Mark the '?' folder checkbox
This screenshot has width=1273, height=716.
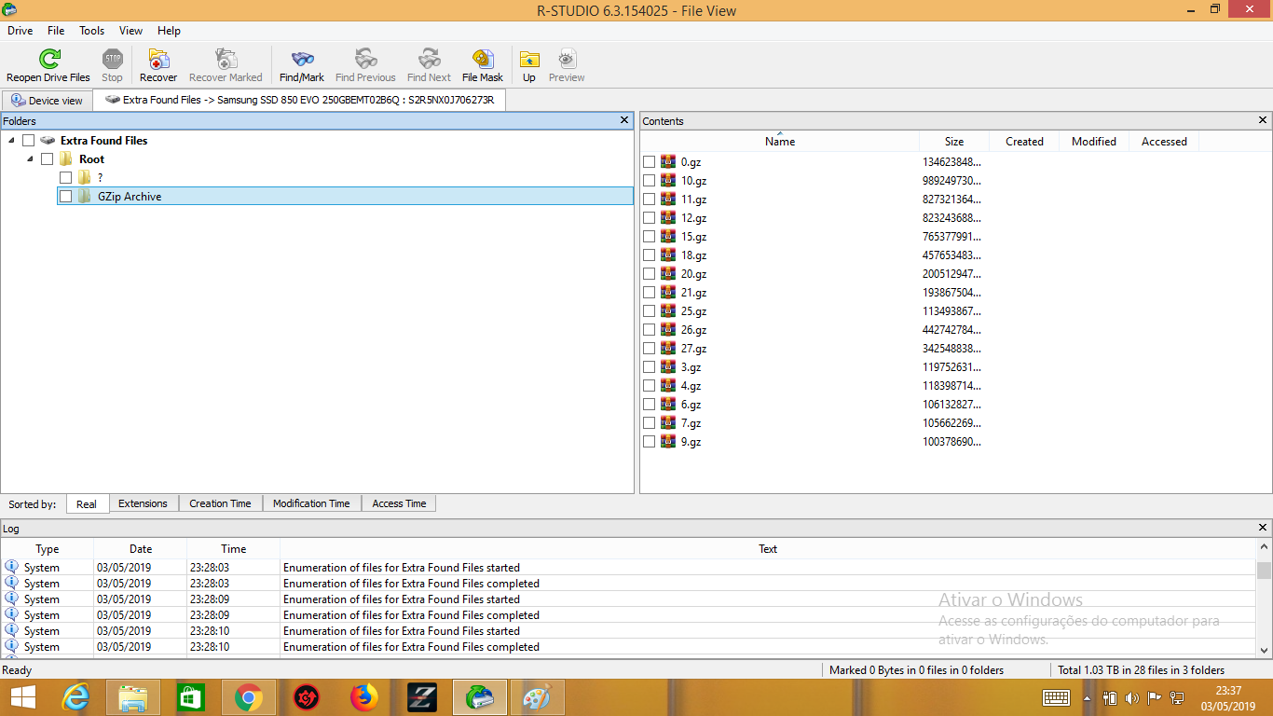(65, 178)
